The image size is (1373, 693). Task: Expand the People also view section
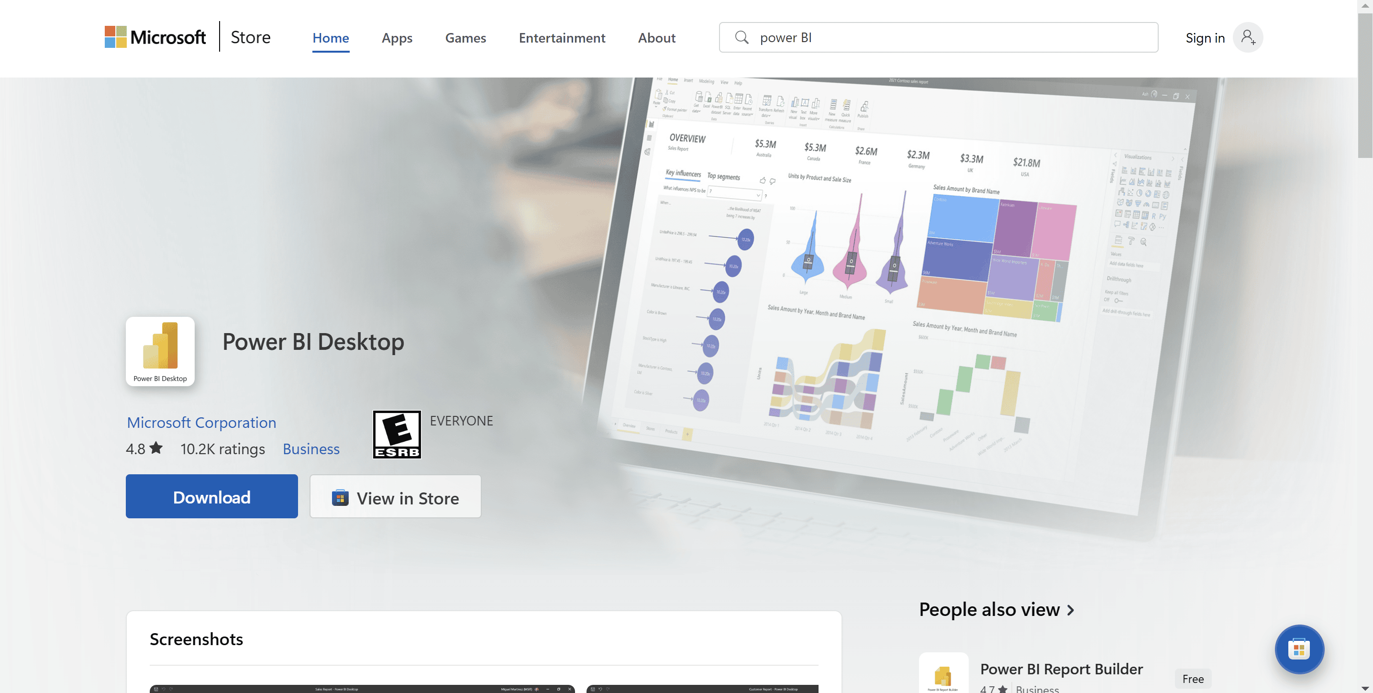(997, 609)
